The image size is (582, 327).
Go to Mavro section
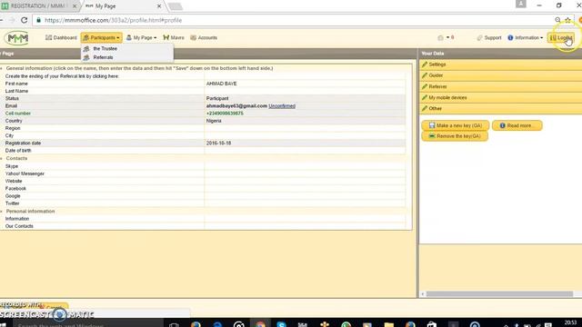pos(174,38)
